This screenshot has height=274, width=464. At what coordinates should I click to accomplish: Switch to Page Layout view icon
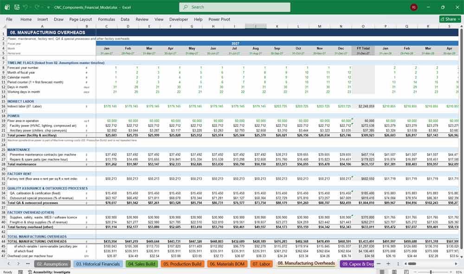click(x=394, y=272)
